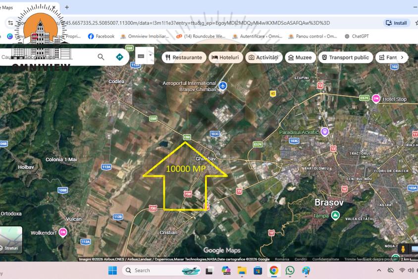Click the TRACTORUL district label

pyautogui.click(x=360, y=153)
